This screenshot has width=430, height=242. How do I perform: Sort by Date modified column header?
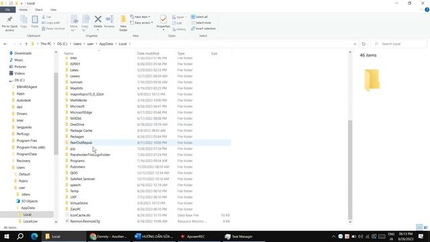coord(148,54)
